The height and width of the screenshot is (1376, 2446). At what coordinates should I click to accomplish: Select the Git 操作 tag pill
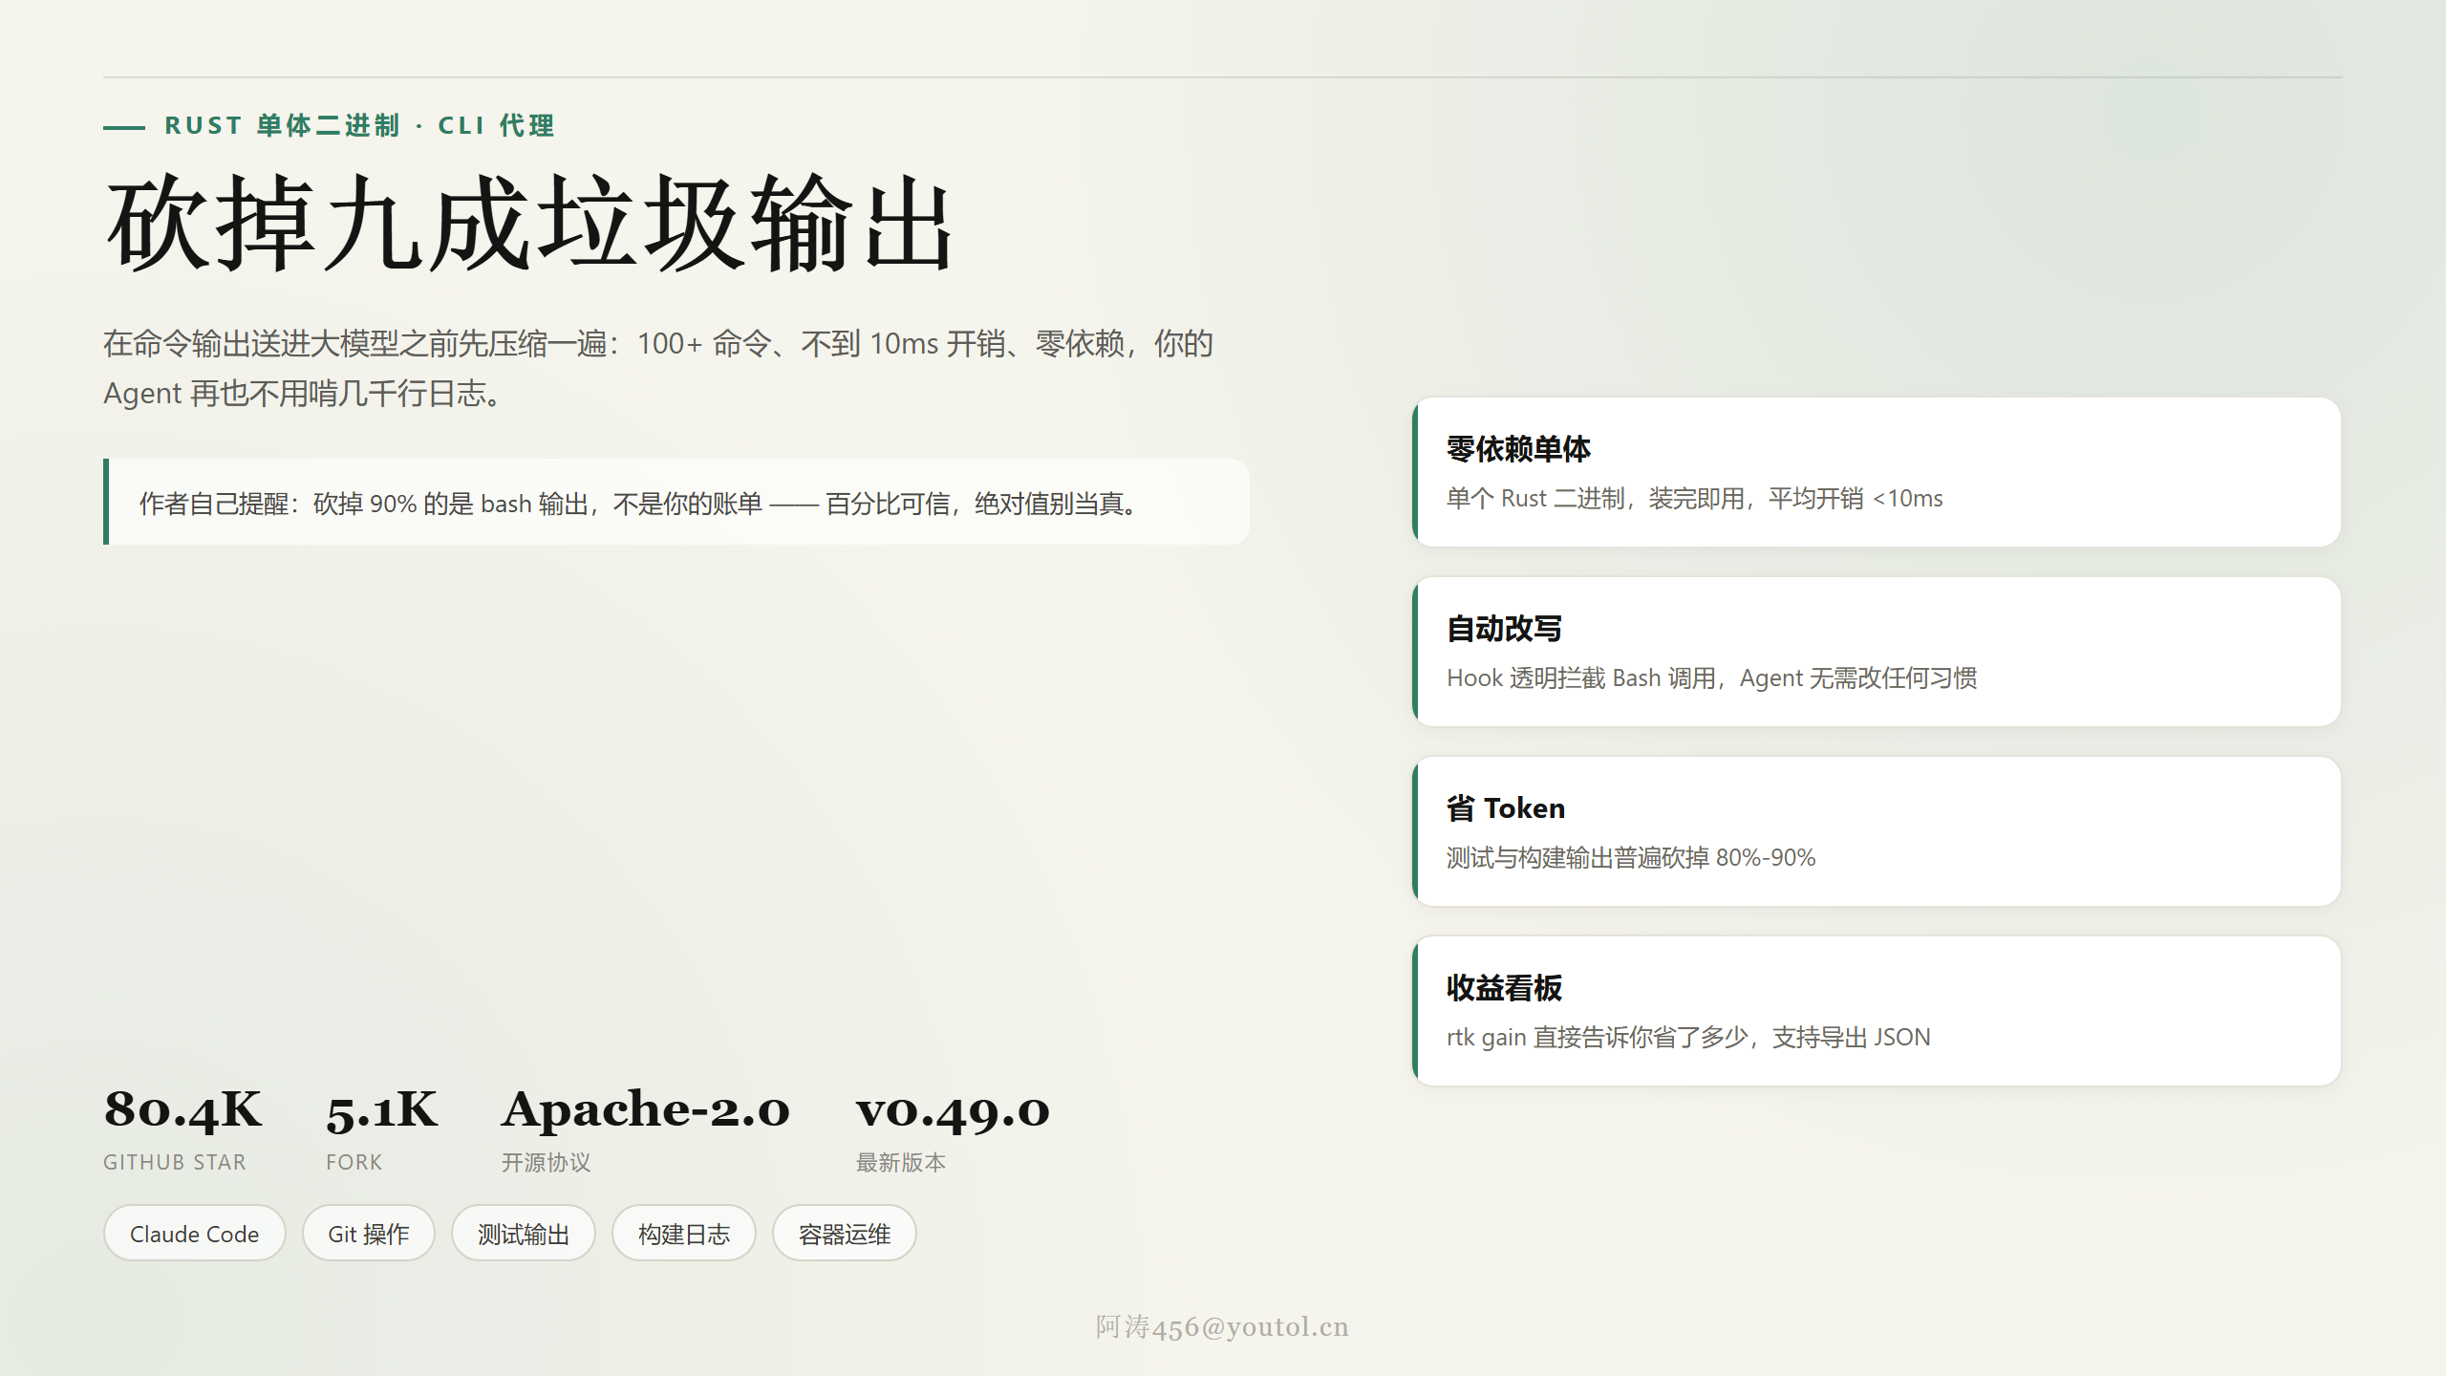click(x=369, y=1233)
